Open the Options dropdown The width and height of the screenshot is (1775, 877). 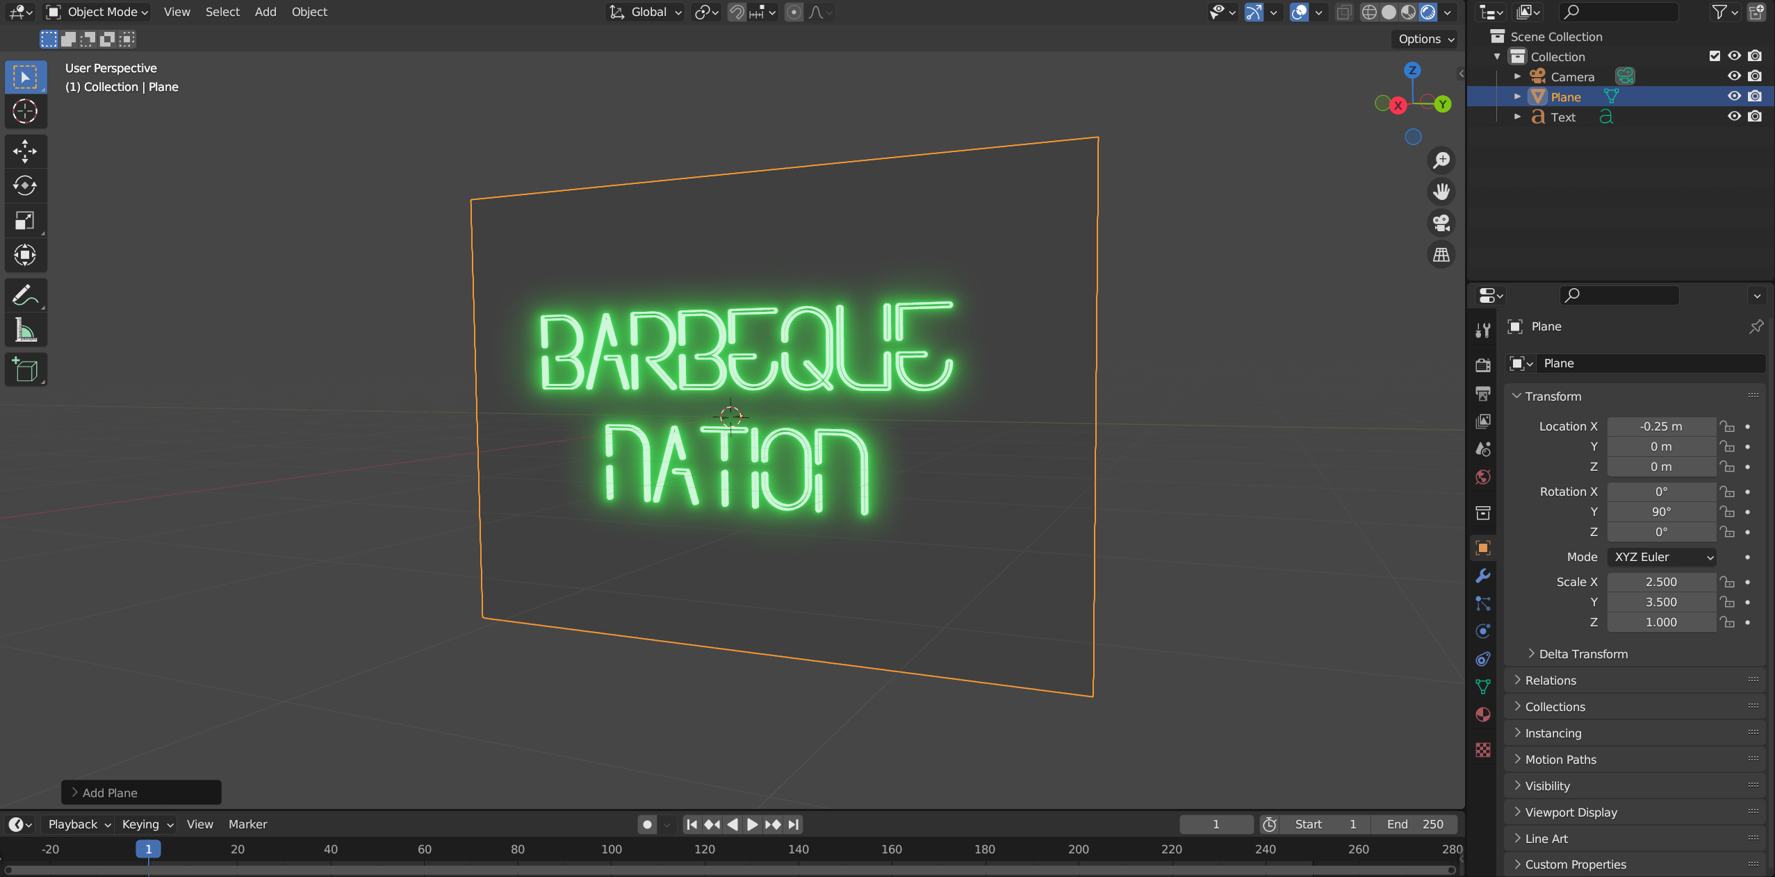click(x=1425, y=39)
